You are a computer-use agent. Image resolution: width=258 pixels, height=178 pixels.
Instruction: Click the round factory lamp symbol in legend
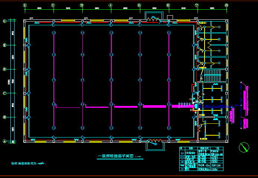point(182,153)
